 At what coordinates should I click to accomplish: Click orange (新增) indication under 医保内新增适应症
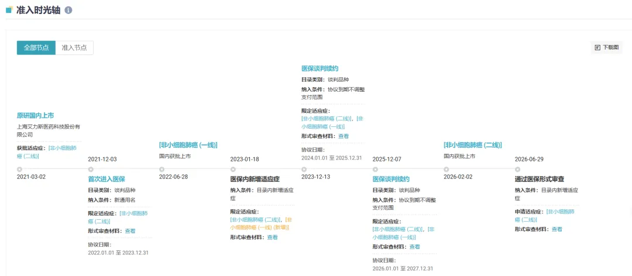point(261,223)
